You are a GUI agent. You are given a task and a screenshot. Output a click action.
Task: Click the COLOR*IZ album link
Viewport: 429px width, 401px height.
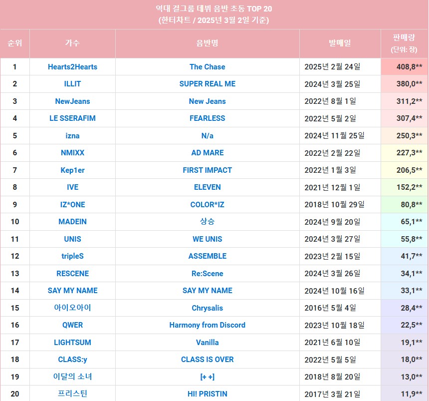(x=207, y=205)
